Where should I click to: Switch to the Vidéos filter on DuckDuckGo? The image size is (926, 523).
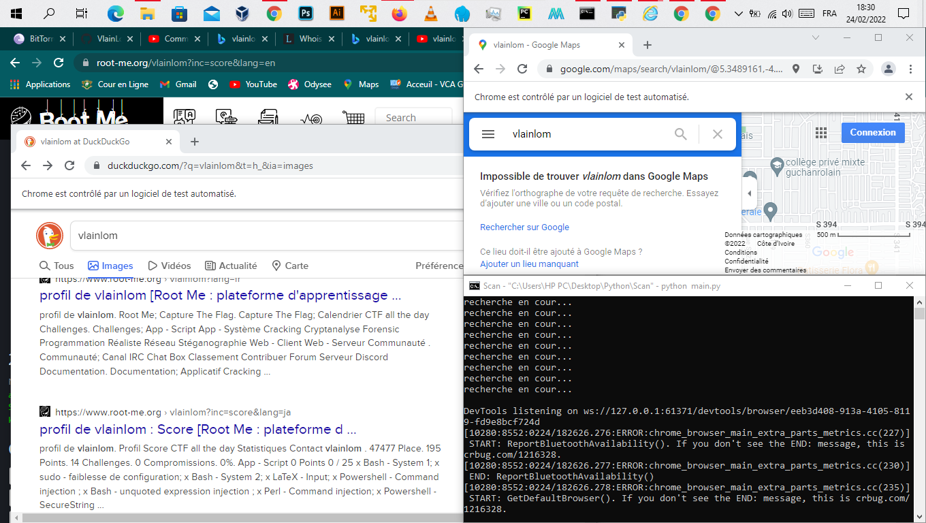click(169, 266)
